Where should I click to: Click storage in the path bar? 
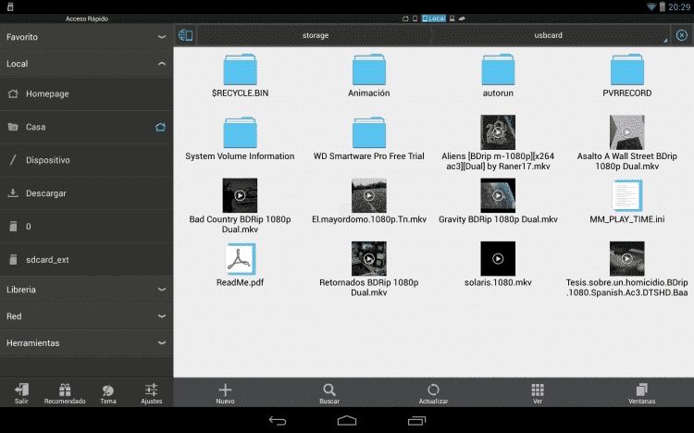pyautogui.click(x=316, y=35)
